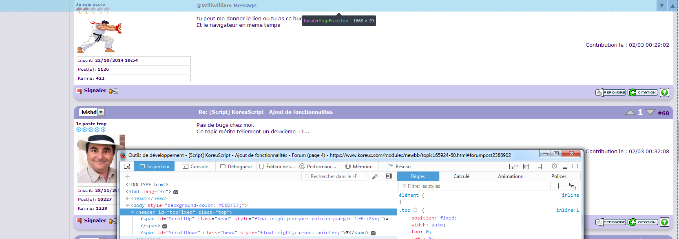
Task: Open the Calculé styles tab
Action: click(461, 176)
